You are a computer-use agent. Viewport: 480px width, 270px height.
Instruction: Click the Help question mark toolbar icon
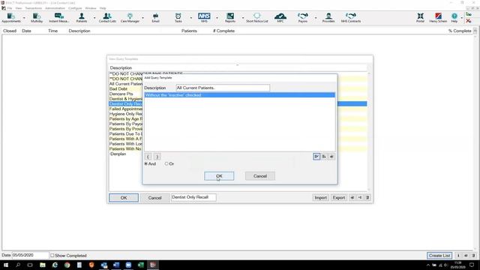[x=454, y=18]
